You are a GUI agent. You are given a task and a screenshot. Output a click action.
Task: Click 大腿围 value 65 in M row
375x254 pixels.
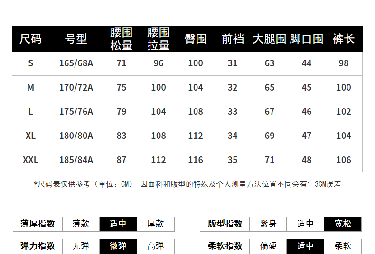[x=270, y=87]
